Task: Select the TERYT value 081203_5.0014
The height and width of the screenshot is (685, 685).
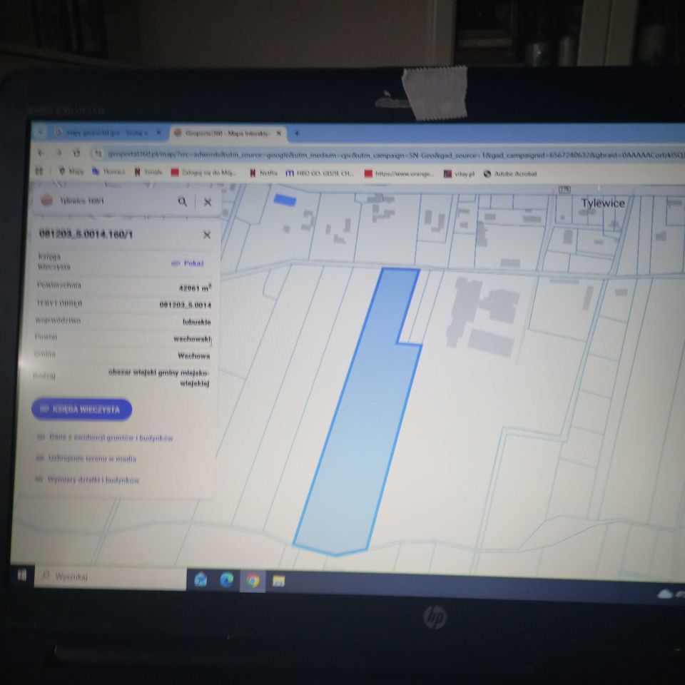Action: pos(186,305)
